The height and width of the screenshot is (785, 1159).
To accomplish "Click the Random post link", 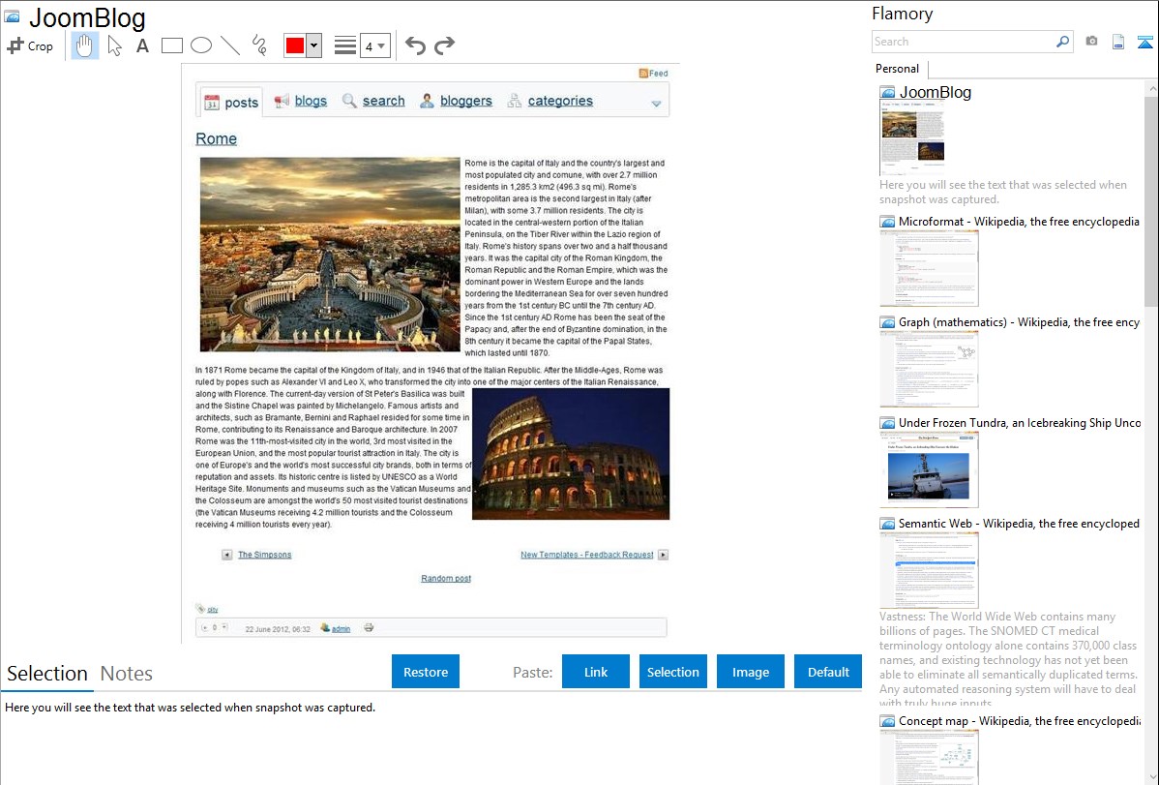I will point(446,578).
